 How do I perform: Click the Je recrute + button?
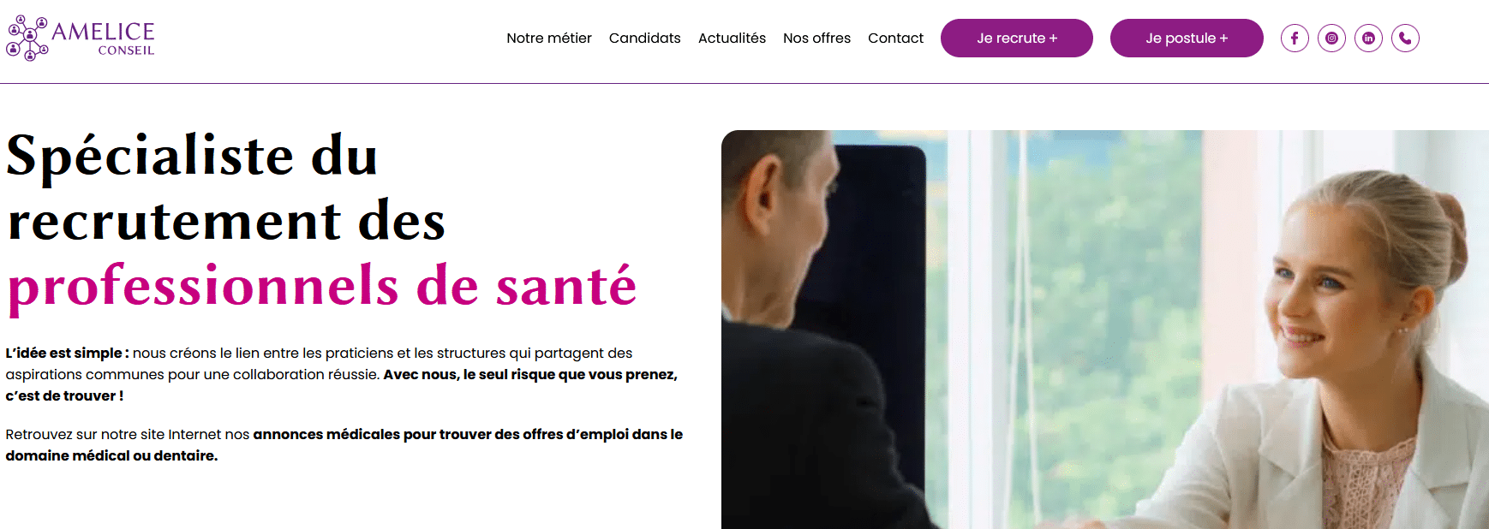1017,39
